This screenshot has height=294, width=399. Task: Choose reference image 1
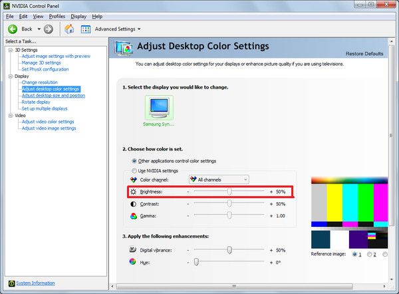[x=354, y=254]
